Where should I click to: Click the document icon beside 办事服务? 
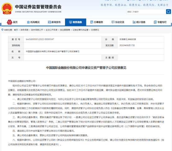[x=92, y=22]
